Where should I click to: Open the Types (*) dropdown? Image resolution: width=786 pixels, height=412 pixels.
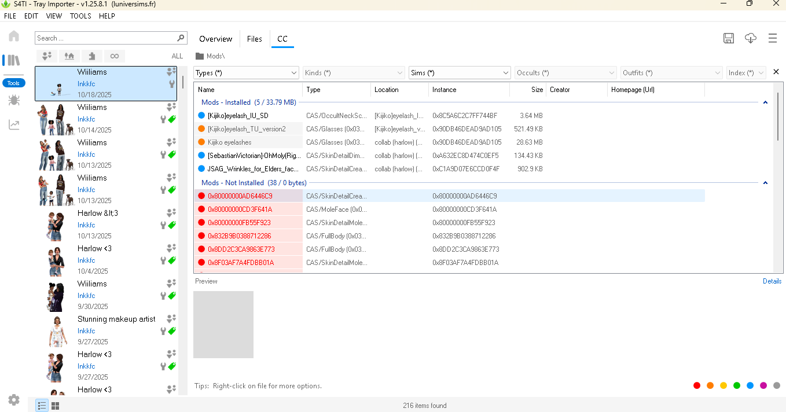246,73
